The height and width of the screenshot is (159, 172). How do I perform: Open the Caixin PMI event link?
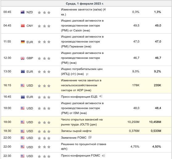point(82,26)
